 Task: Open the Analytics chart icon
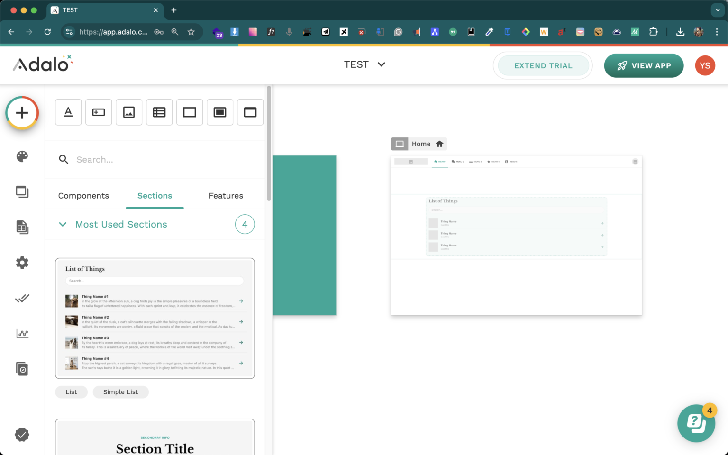(22, 334)
